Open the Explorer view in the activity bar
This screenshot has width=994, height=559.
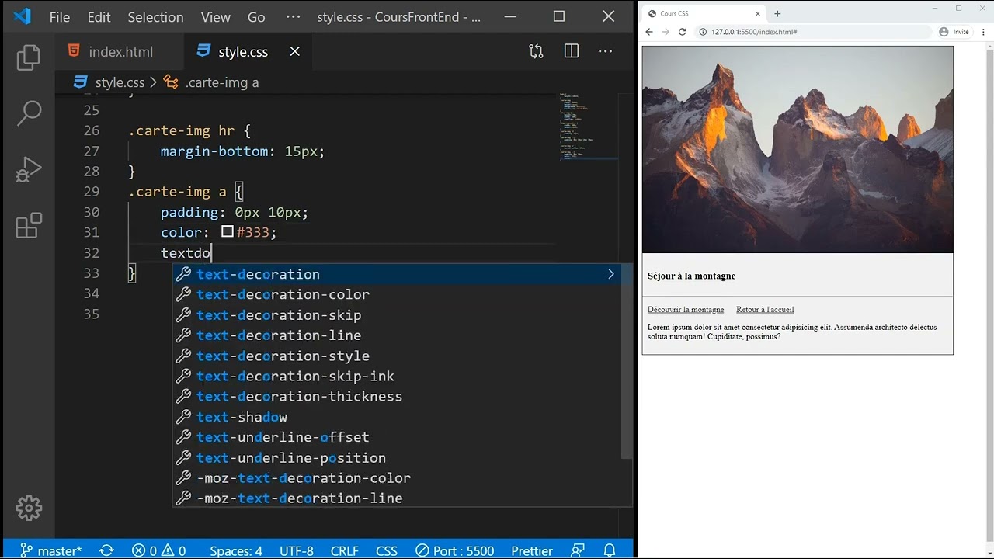click(x=29, y=57)
